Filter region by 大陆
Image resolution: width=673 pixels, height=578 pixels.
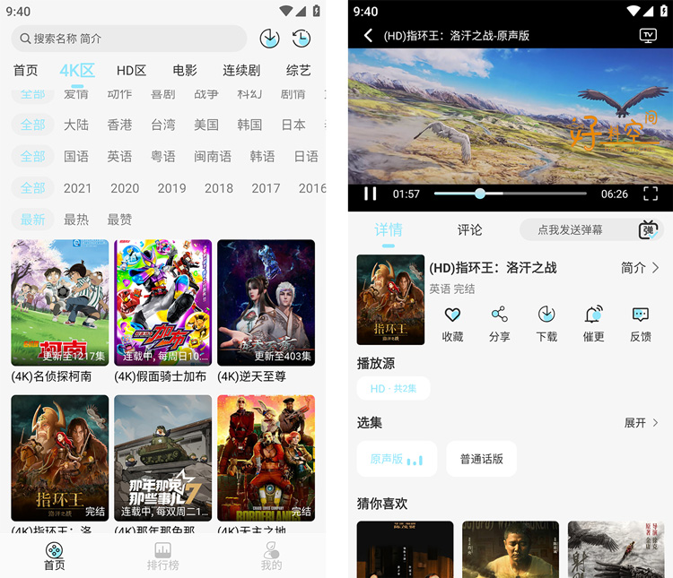pyautogui.click(x=76, y=125)
